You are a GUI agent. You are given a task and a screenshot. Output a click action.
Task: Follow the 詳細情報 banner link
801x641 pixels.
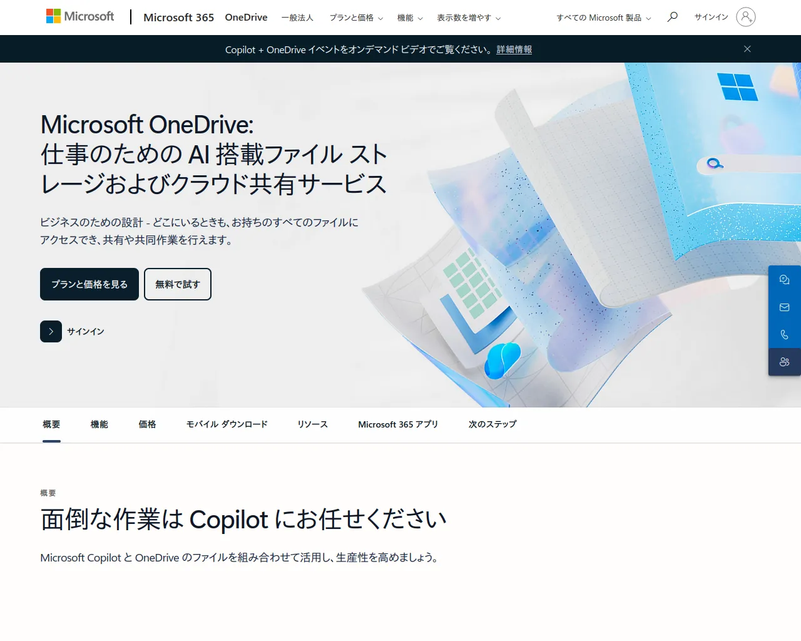514,49
